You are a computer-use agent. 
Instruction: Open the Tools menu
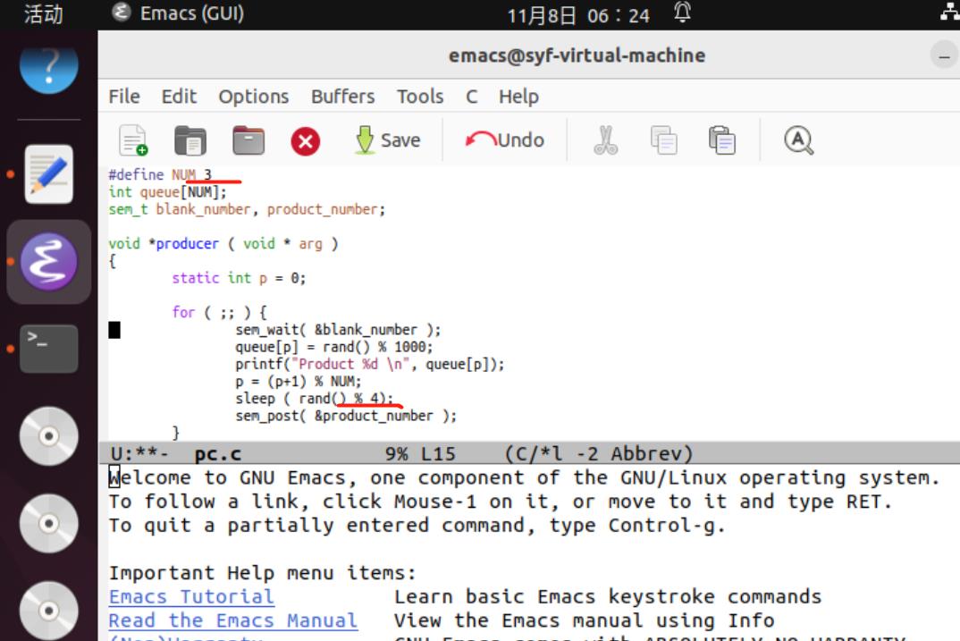[x=420, y=97]
